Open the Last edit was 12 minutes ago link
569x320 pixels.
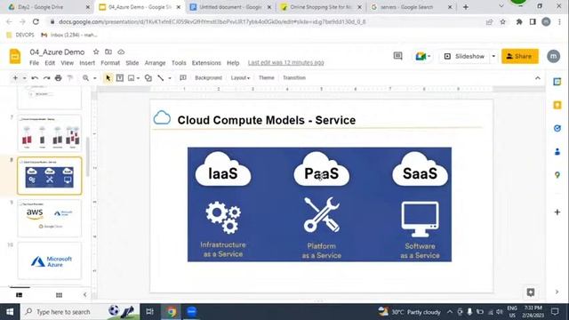286,63
